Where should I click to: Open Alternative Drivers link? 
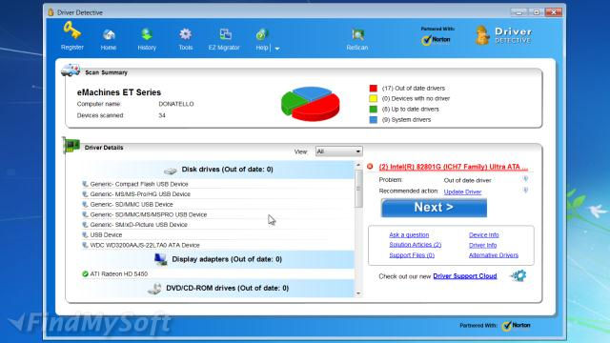coord(494,255)
